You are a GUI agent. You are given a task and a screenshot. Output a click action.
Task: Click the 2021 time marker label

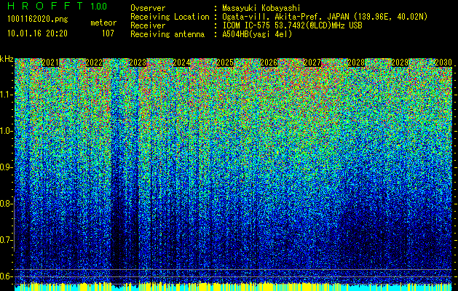click(x=50, y=63)
